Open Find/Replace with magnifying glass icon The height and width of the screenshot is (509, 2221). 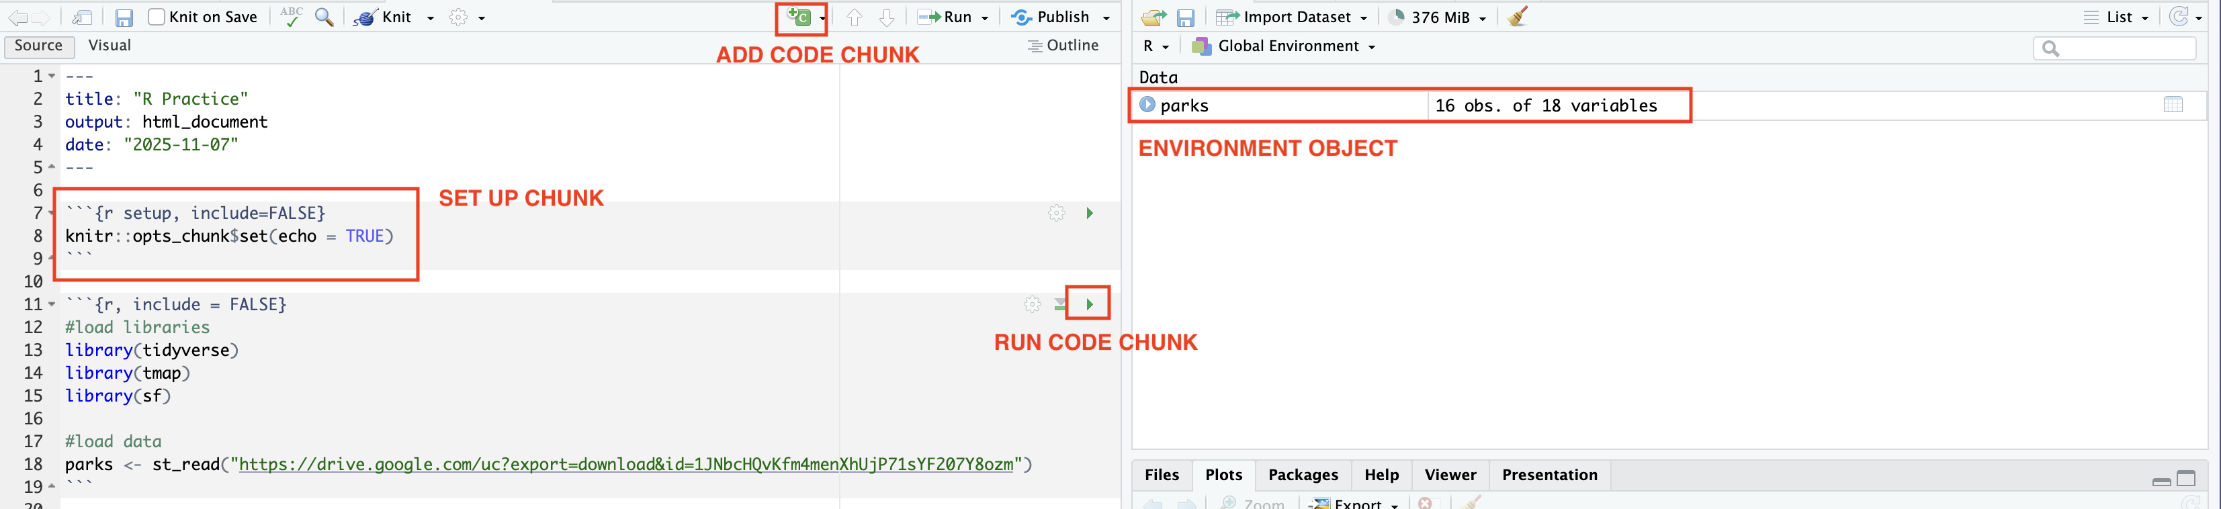324,17
